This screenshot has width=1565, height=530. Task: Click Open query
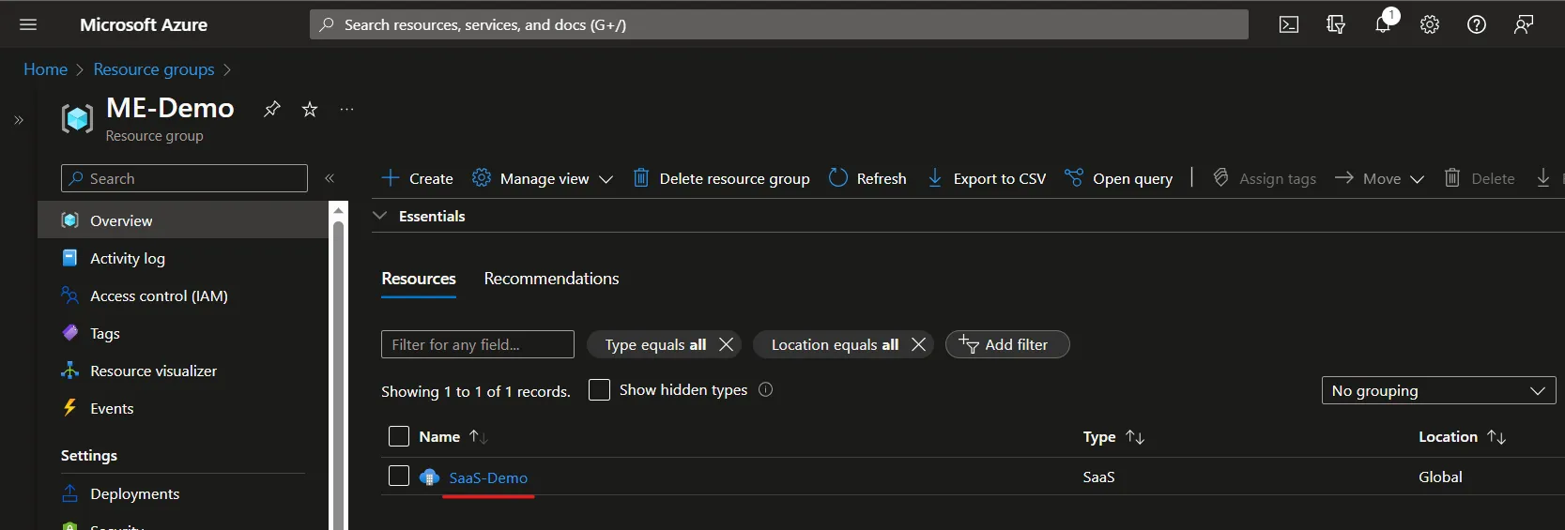pyautogui.click(x=1118, y=178)
